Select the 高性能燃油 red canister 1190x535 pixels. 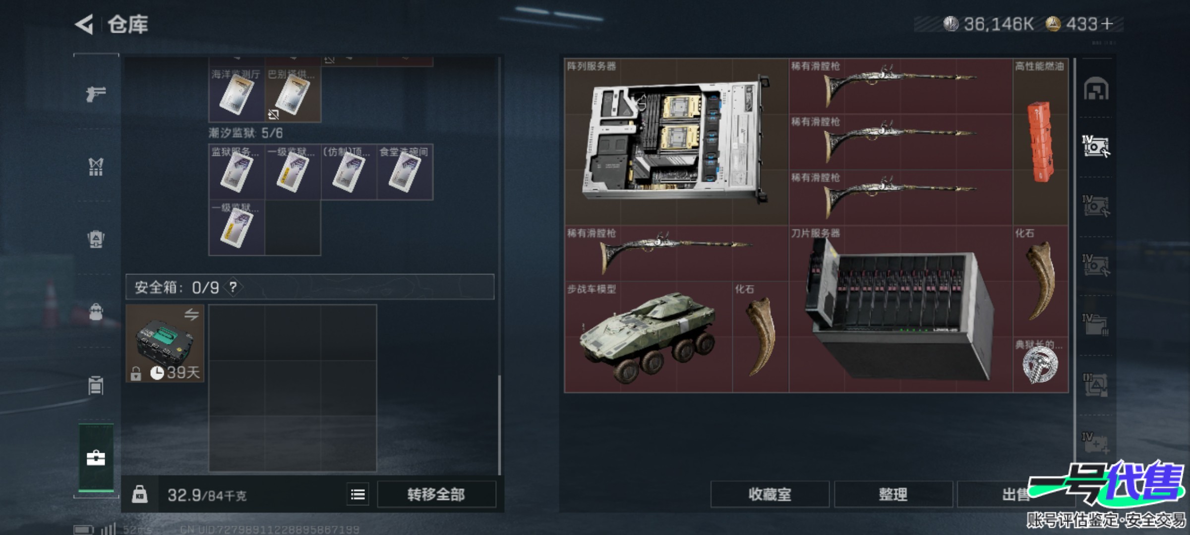click(1040, 142)
